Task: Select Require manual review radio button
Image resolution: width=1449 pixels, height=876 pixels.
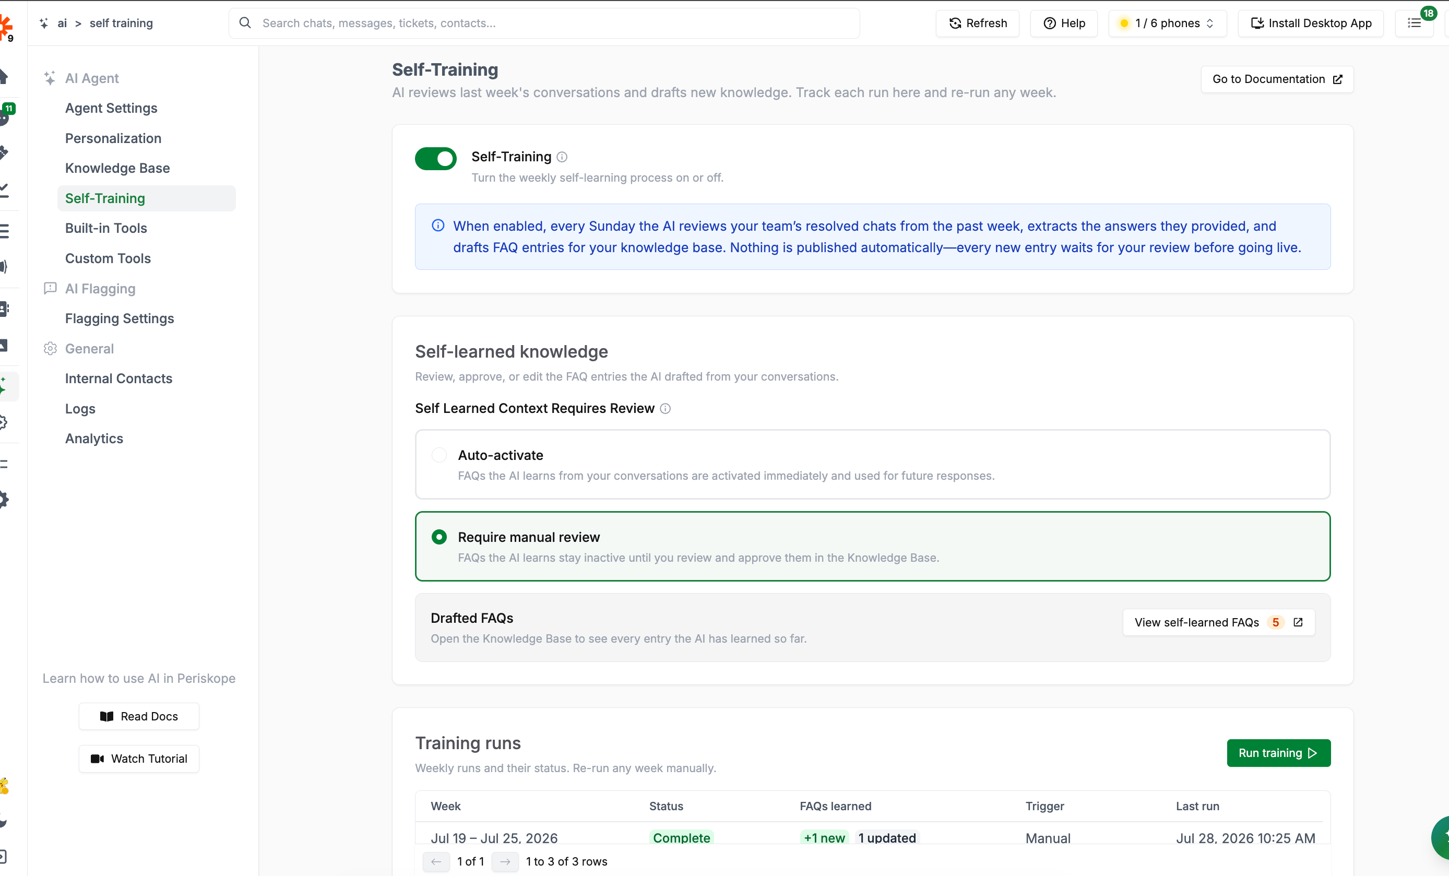Action: pos(438,537)
